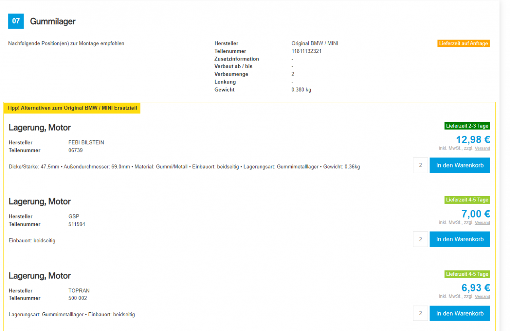
Task: Click TOPRAN item's Lieferzeit 4-5 Tage badge
Action: pyautogui.click(x=467, y=274)
